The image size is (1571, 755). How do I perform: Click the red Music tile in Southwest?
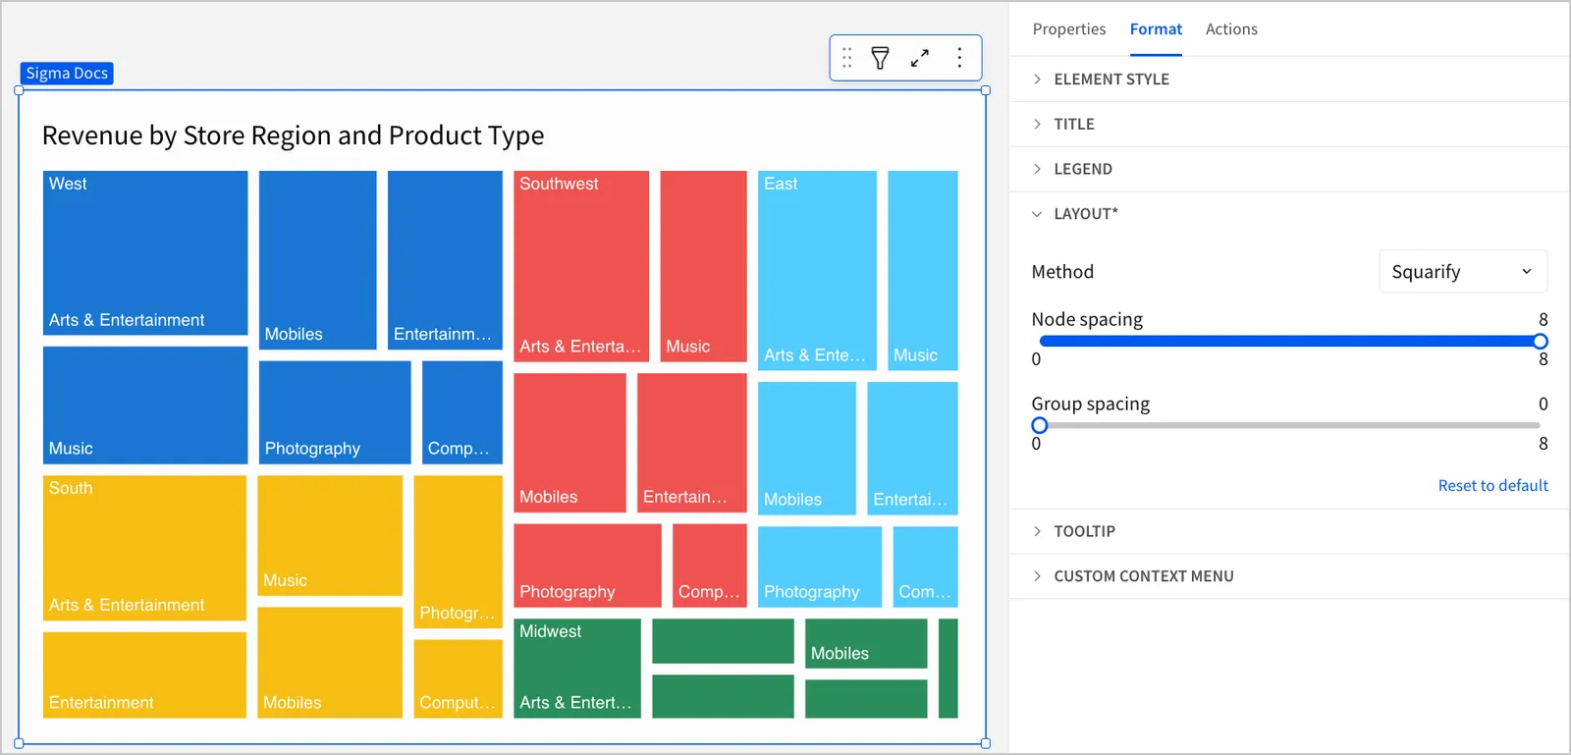coord(703,266)
